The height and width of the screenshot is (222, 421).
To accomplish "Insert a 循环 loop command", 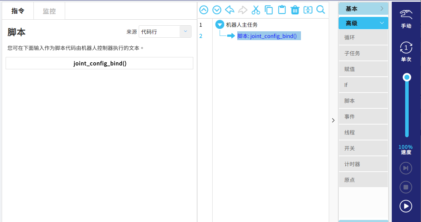I will [x=363, y=38].
